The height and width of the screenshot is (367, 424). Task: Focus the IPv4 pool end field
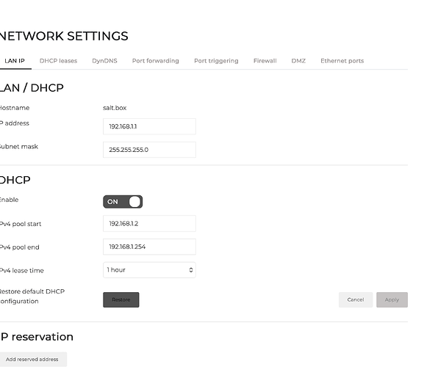pyautogui.click(x=149, y=247)
